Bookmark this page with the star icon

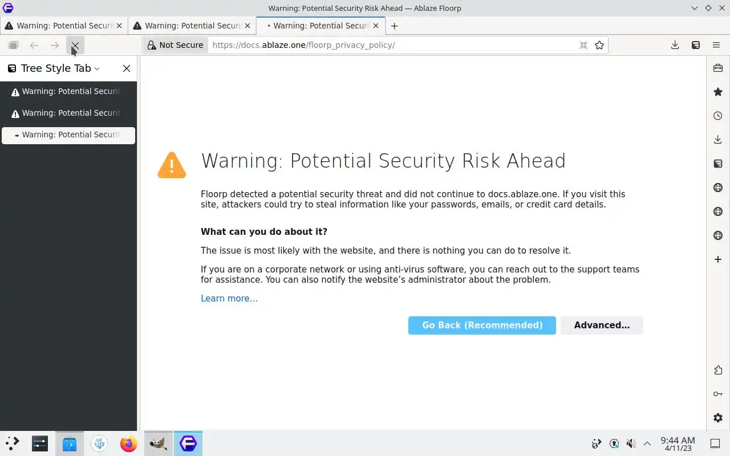tap(599, 45)
